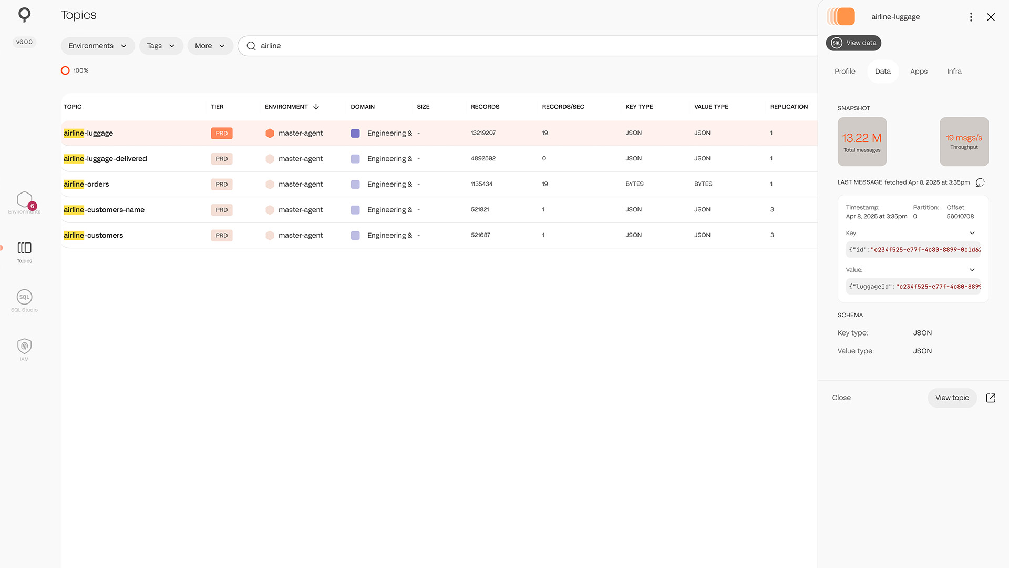Collapse the Value section chevron
This screenshot has height=568, width=1009.
click(972, 270)
